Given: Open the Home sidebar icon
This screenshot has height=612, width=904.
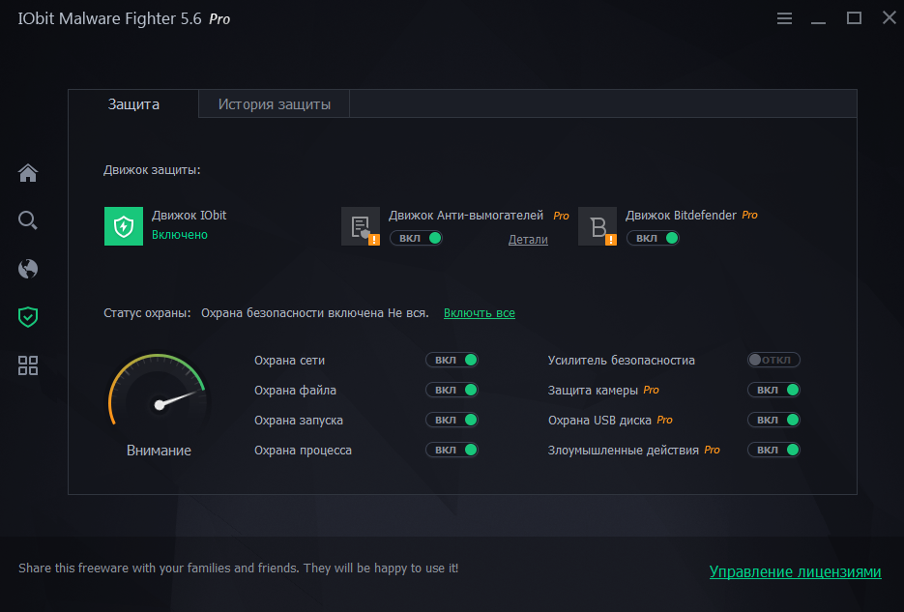Looking at the screenshot, I should click(28, 172).
